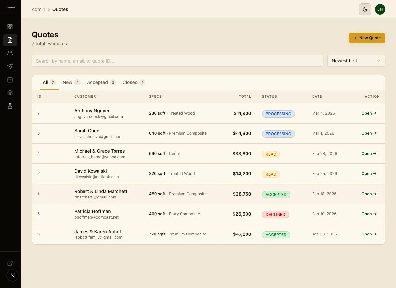
Task: Click email sarah.chen.va@gmail.com
Action: (98, 137)
